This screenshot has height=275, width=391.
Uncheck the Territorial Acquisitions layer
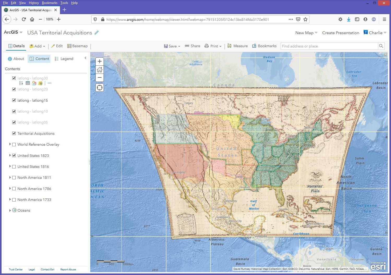click(14, 133)
